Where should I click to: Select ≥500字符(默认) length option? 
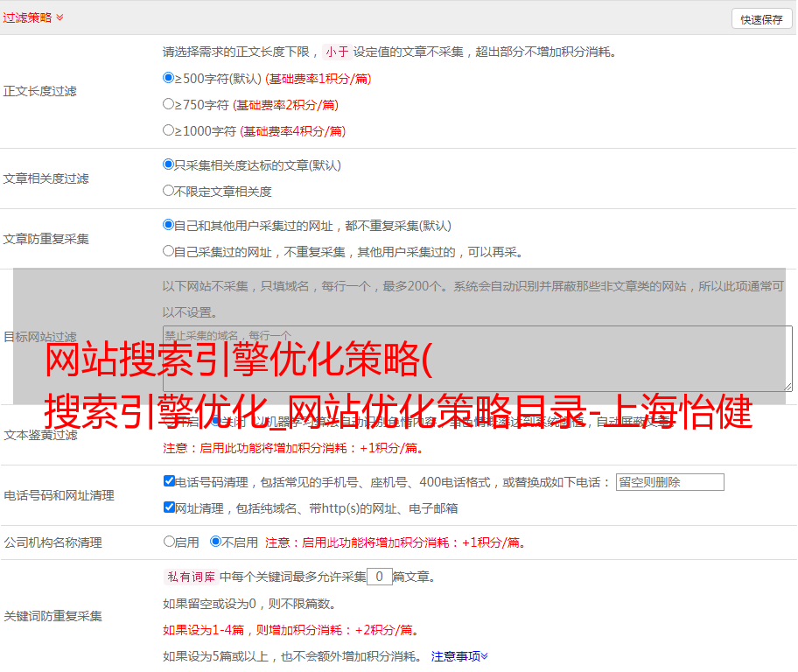click(x=168, y=78)
